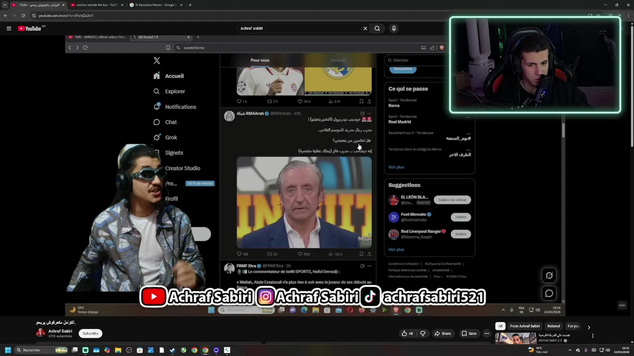Bookmark icon on the RM4Arab post
634x356 pixels.
click(x=361, y=254)
